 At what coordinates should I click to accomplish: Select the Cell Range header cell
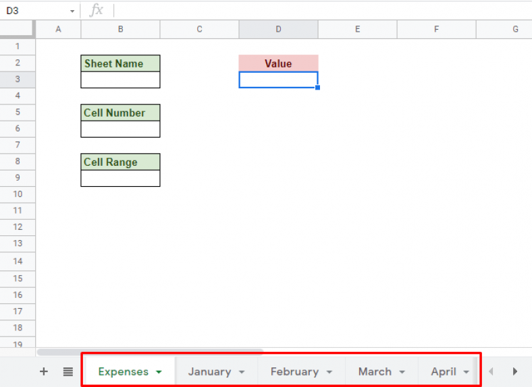point(120,162)
